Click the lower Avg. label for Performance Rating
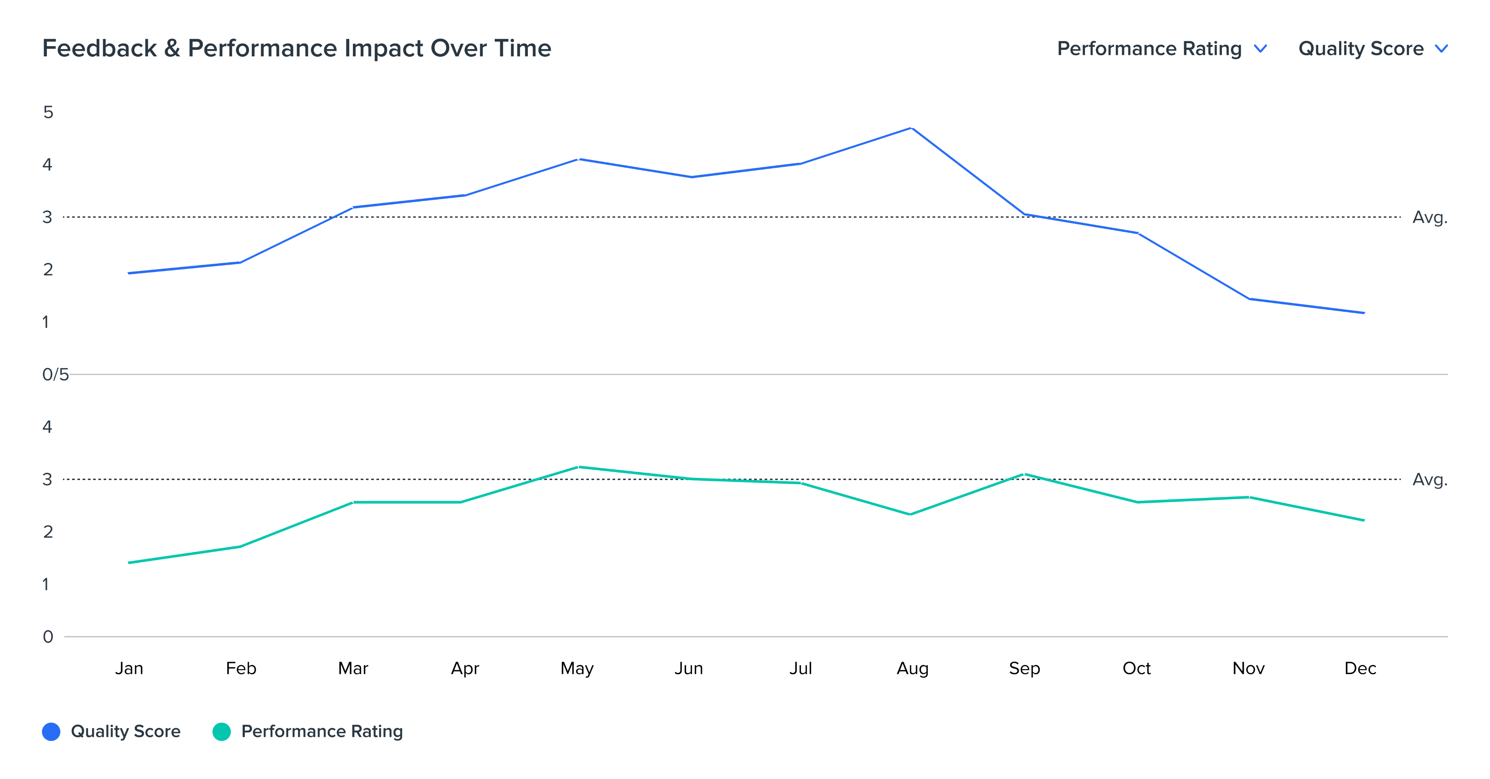The height and width of the screenshot is (779, 1490). 1429,479
